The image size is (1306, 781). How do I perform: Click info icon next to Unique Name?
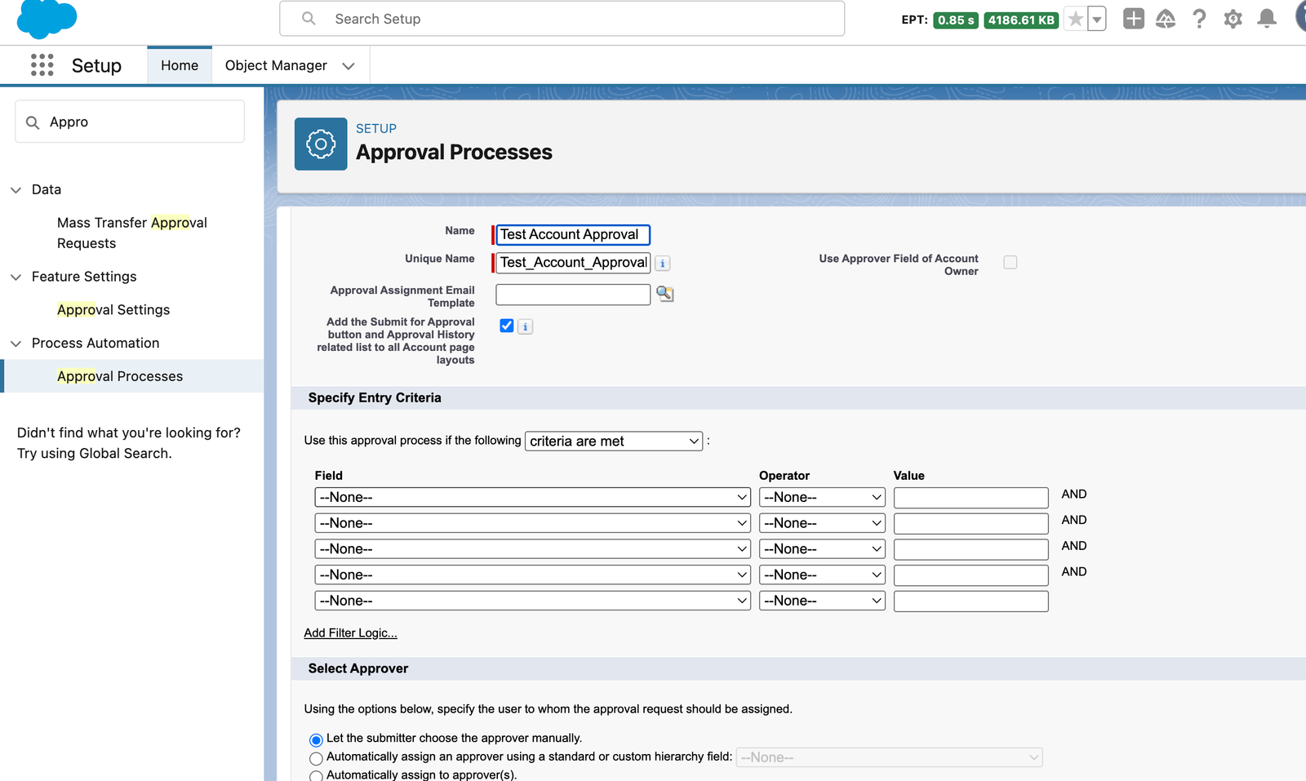click(x=663, y=264)
